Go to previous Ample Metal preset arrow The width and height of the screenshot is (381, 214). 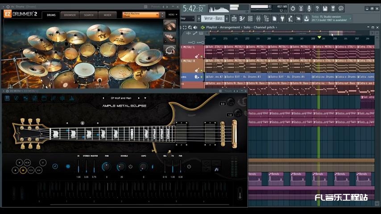point(103,98)
